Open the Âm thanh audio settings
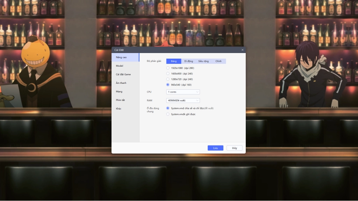Viewport: 358px width, 201px height. coord(121,83)
